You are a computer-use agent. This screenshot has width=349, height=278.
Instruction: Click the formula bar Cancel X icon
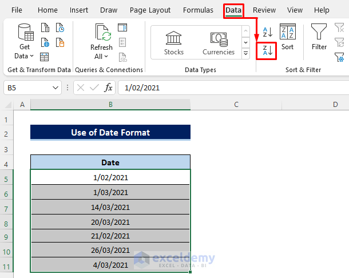pyautogui.click(x=81, y=88)
